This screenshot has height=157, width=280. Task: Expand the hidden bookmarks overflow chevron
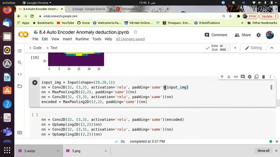(x=242, y=23)
